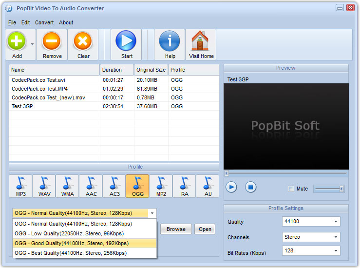The width and height of the screenshot is (360, 268).
Task: Sort by the Profile column header
Action: pyautogui.click(x=194, y=70)
